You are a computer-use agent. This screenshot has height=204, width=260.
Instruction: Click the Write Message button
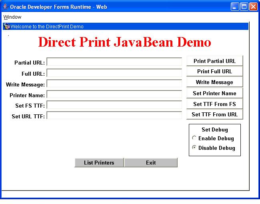pos(214,82)
